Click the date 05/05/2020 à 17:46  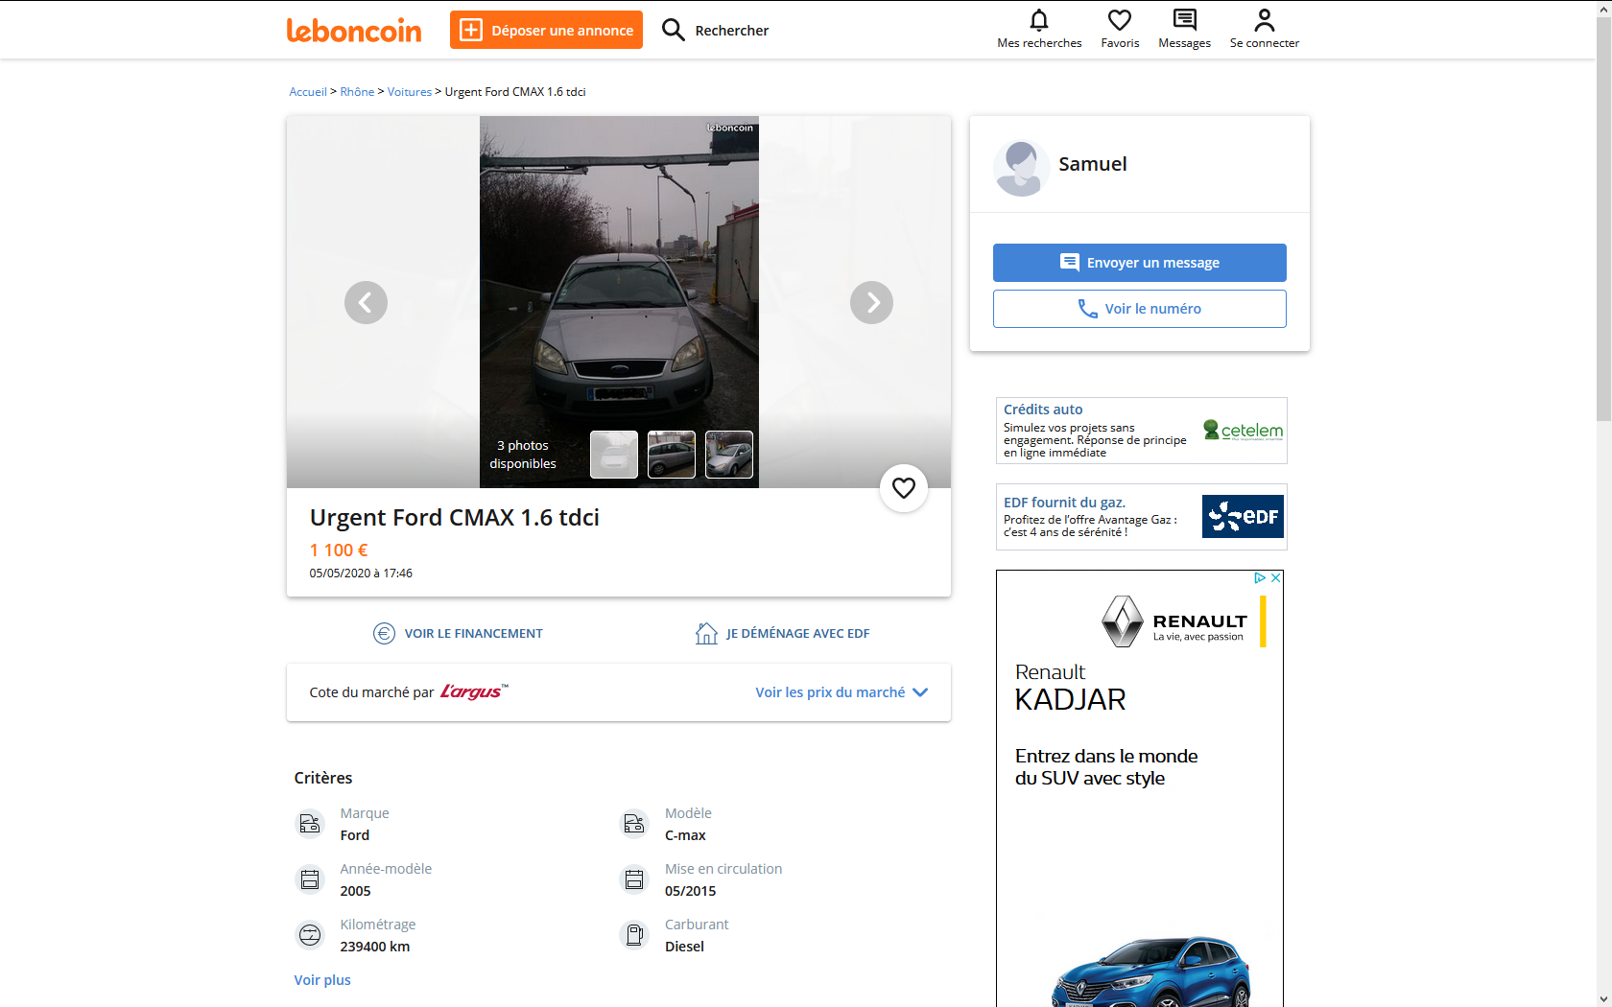361,574
